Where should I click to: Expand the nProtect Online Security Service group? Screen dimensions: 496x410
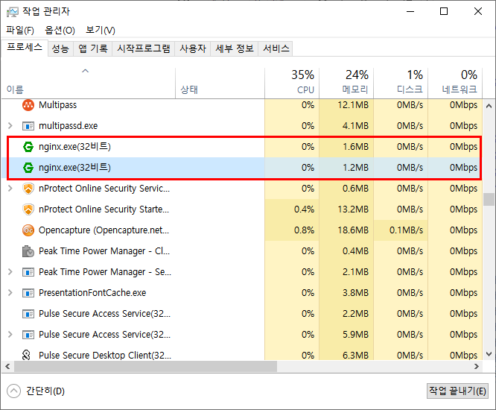10,189
